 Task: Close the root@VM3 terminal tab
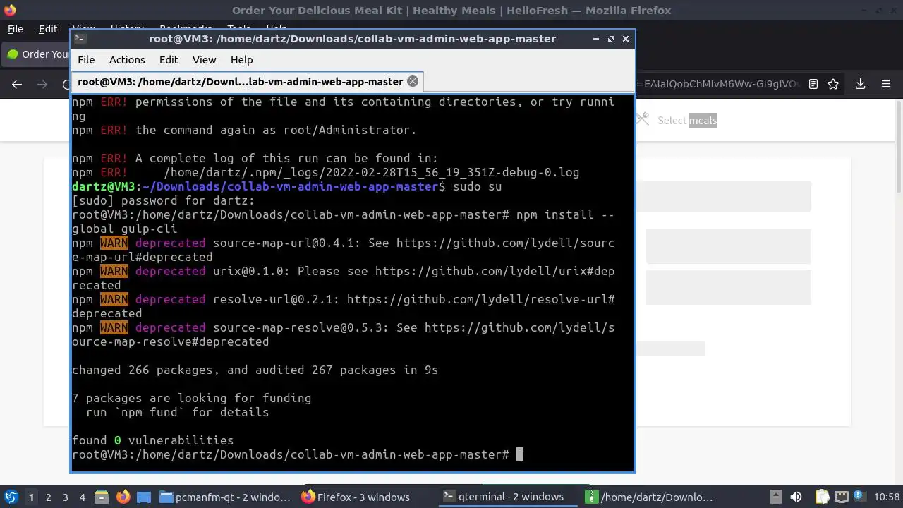click(413, 81)
